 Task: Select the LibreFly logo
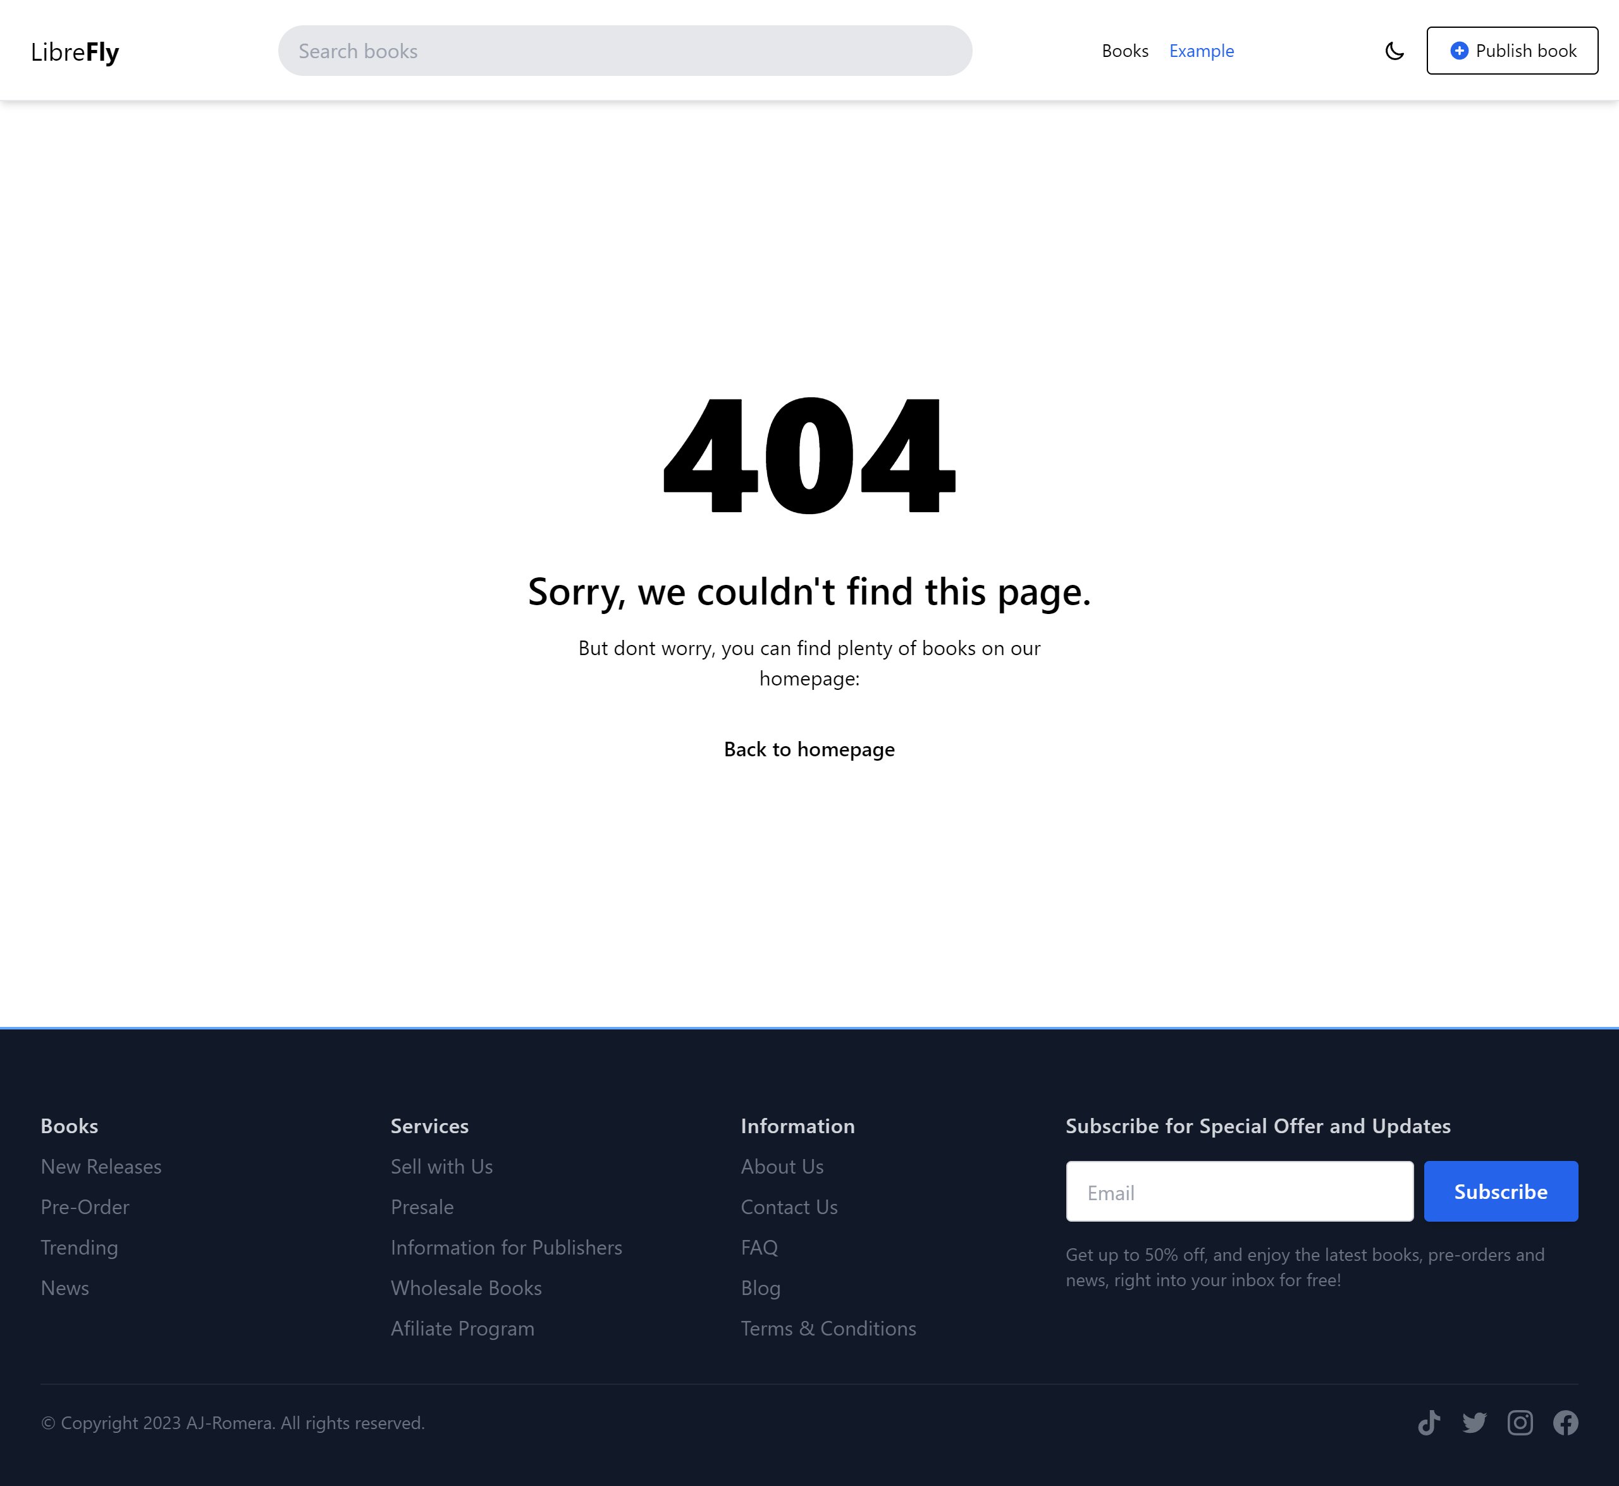click(75, 50)
